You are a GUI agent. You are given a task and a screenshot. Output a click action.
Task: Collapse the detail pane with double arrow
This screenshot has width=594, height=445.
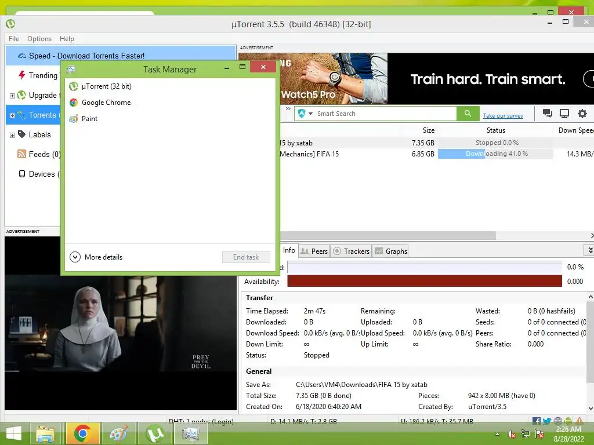[x=590, y=250]
